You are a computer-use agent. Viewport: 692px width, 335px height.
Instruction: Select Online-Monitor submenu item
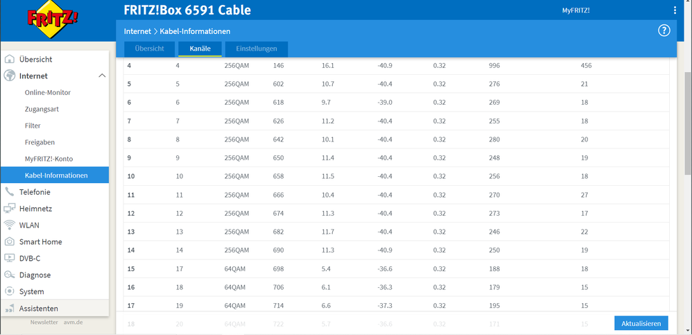pyautogui.click(x=48, y=92)
